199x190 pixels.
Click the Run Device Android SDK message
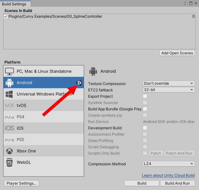tap(169, 122)
